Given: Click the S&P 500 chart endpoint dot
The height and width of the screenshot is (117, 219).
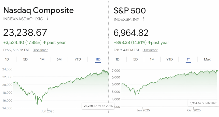Looking at the screenshot, I should (x=217, y=71).
